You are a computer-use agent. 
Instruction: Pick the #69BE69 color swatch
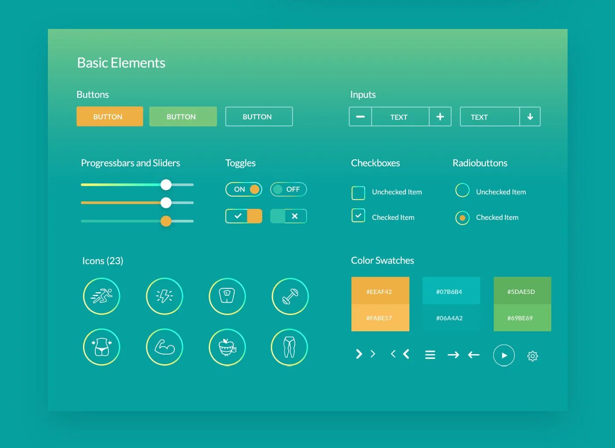click(x=522, y=318)
